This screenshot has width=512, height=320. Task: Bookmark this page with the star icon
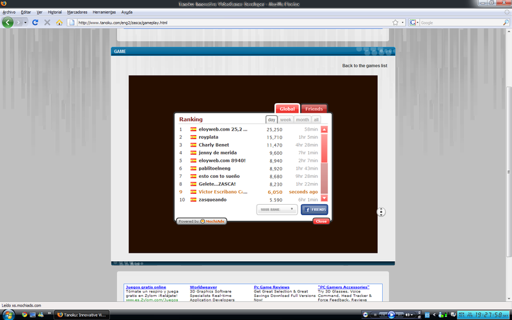[x=396, y=22]
